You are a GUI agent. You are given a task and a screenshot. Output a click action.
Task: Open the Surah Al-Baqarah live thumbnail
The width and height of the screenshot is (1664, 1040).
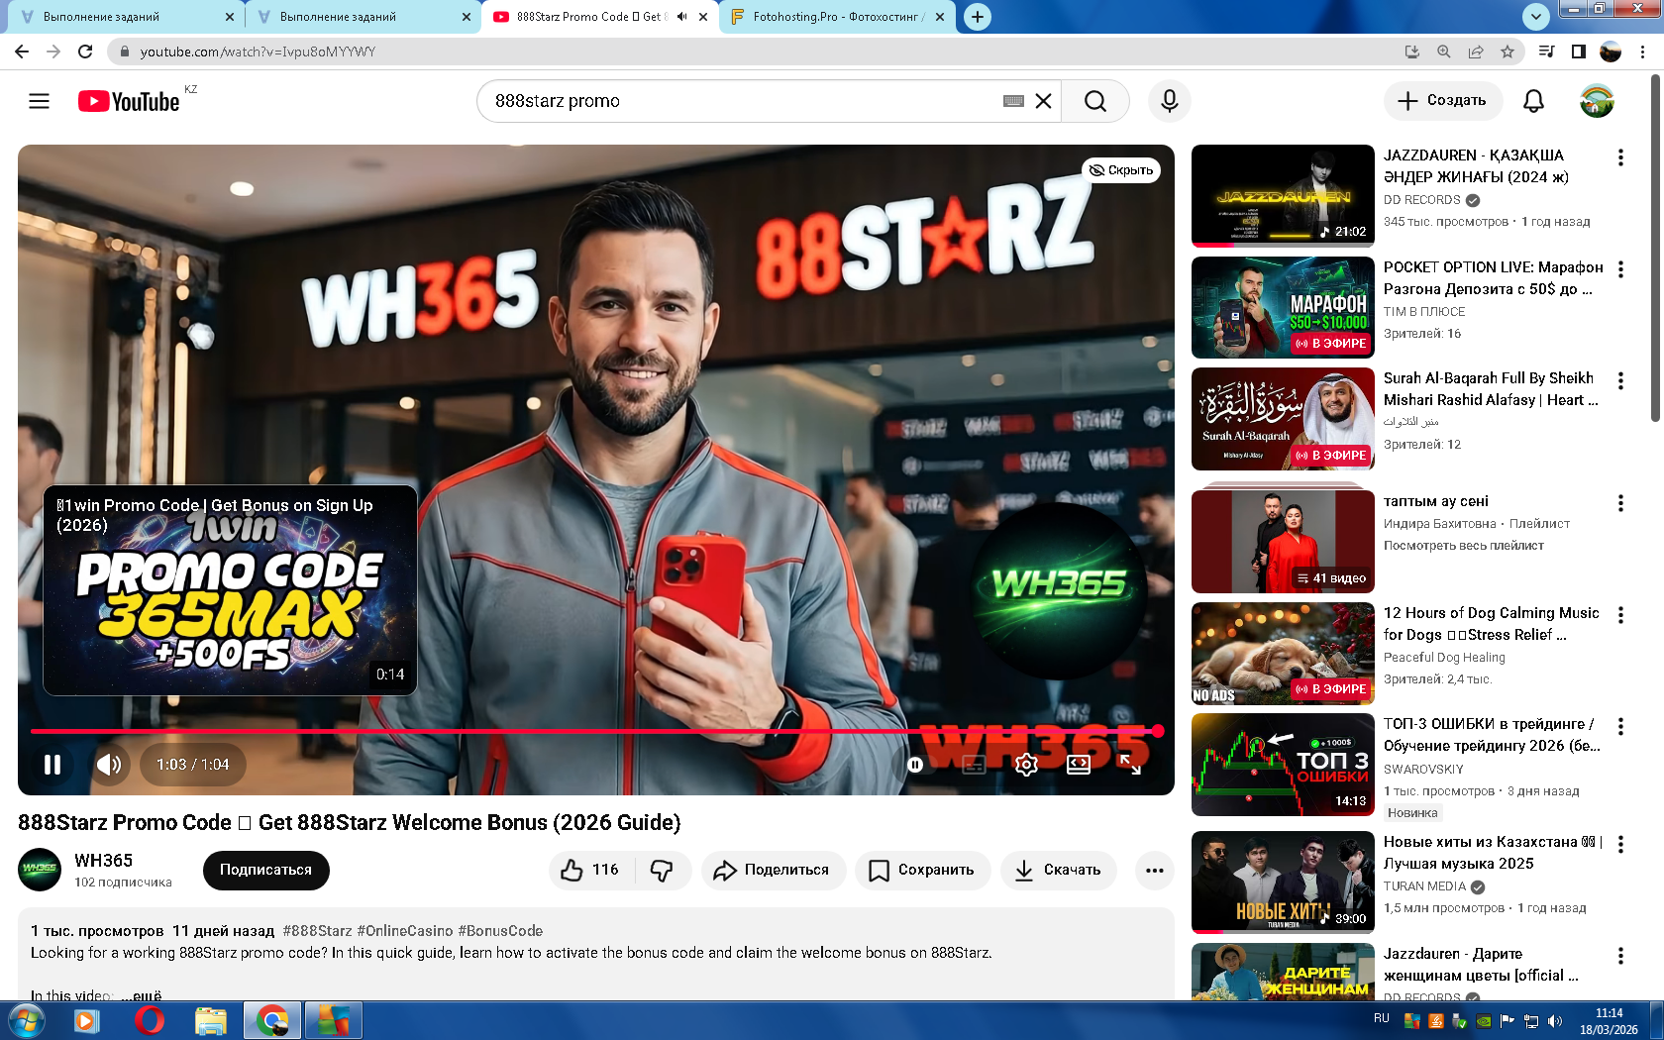click(x=1283, y=419)
